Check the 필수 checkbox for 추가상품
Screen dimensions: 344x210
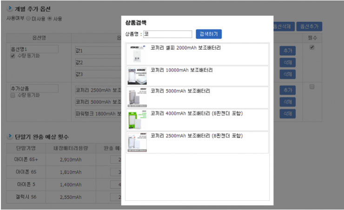(x=312, y=87)
